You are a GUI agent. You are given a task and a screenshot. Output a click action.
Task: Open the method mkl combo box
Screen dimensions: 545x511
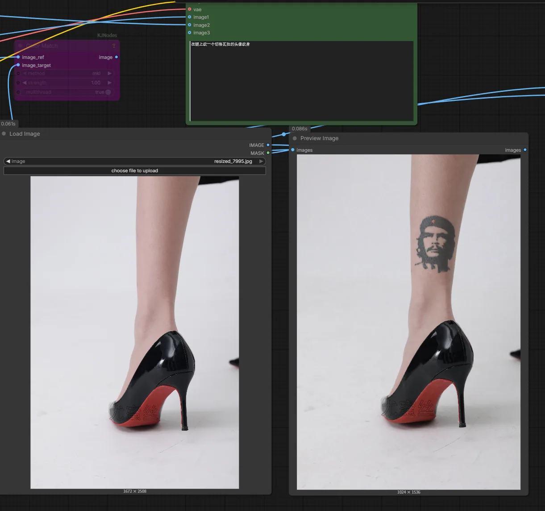tap(67, 73)
